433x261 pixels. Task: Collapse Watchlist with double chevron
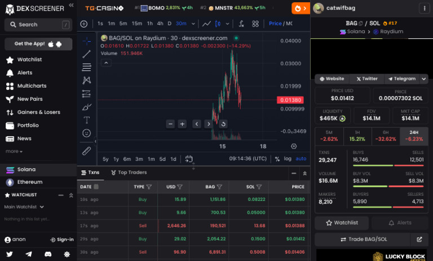click(71, 195)
